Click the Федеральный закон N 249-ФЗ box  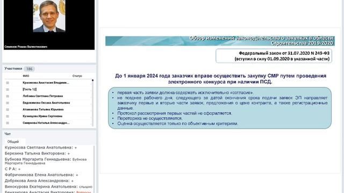point(274,56)
